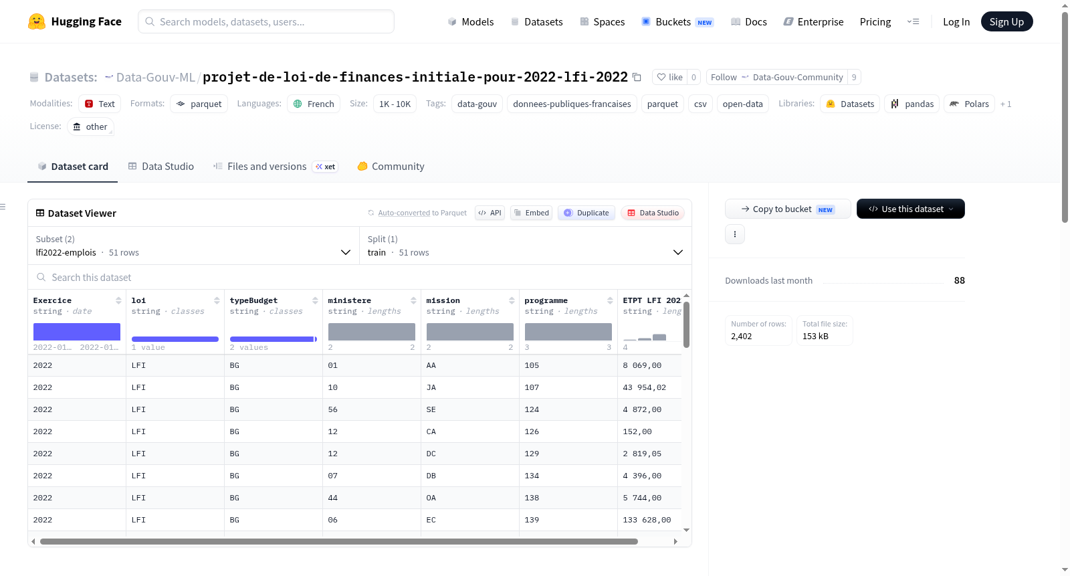Viewport: 1070px width, 576px height.
Task: Click the other license tag
Action: [x=90, y=126]
